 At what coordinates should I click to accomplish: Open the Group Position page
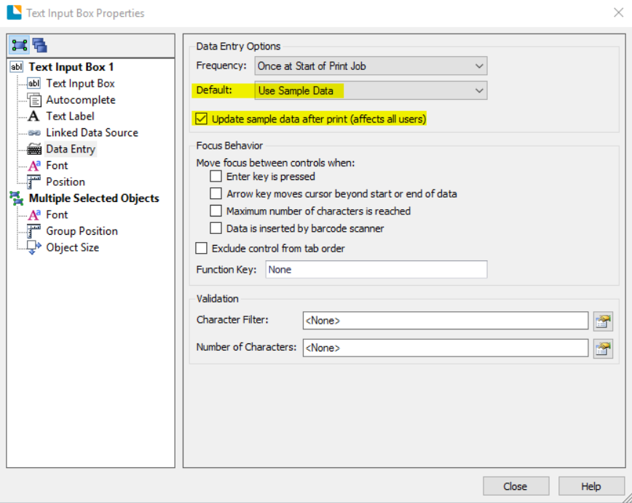(82, 231)
